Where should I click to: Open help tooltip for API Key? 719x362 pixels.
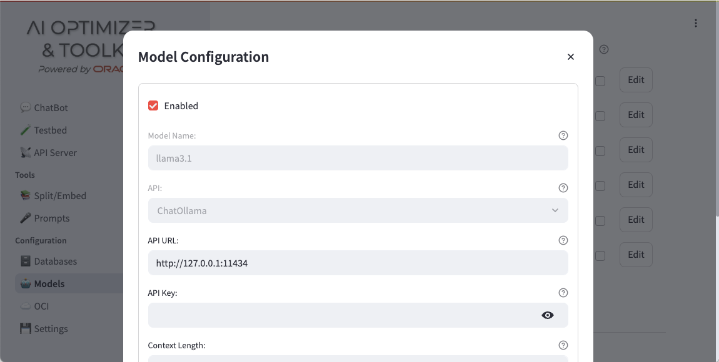click(x=563, y=293)
